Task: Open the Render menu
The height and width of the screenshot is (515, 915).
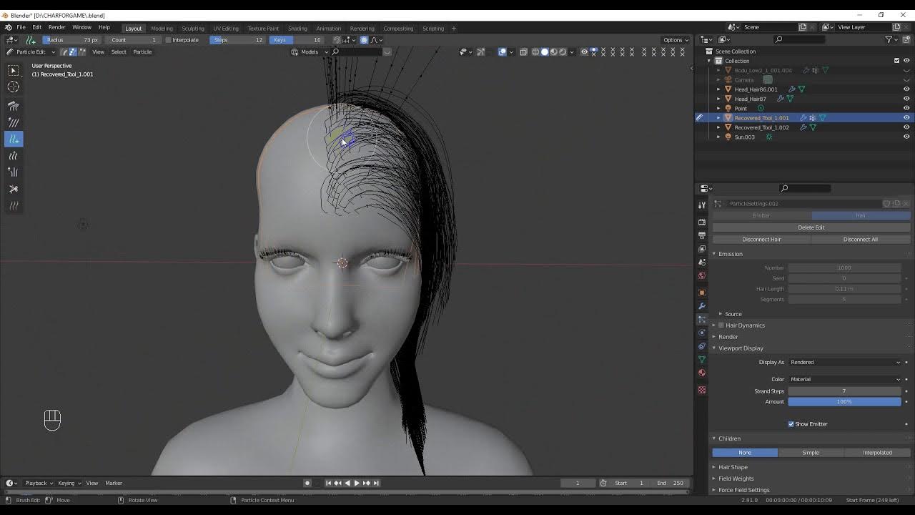Action: coord(56,27)
